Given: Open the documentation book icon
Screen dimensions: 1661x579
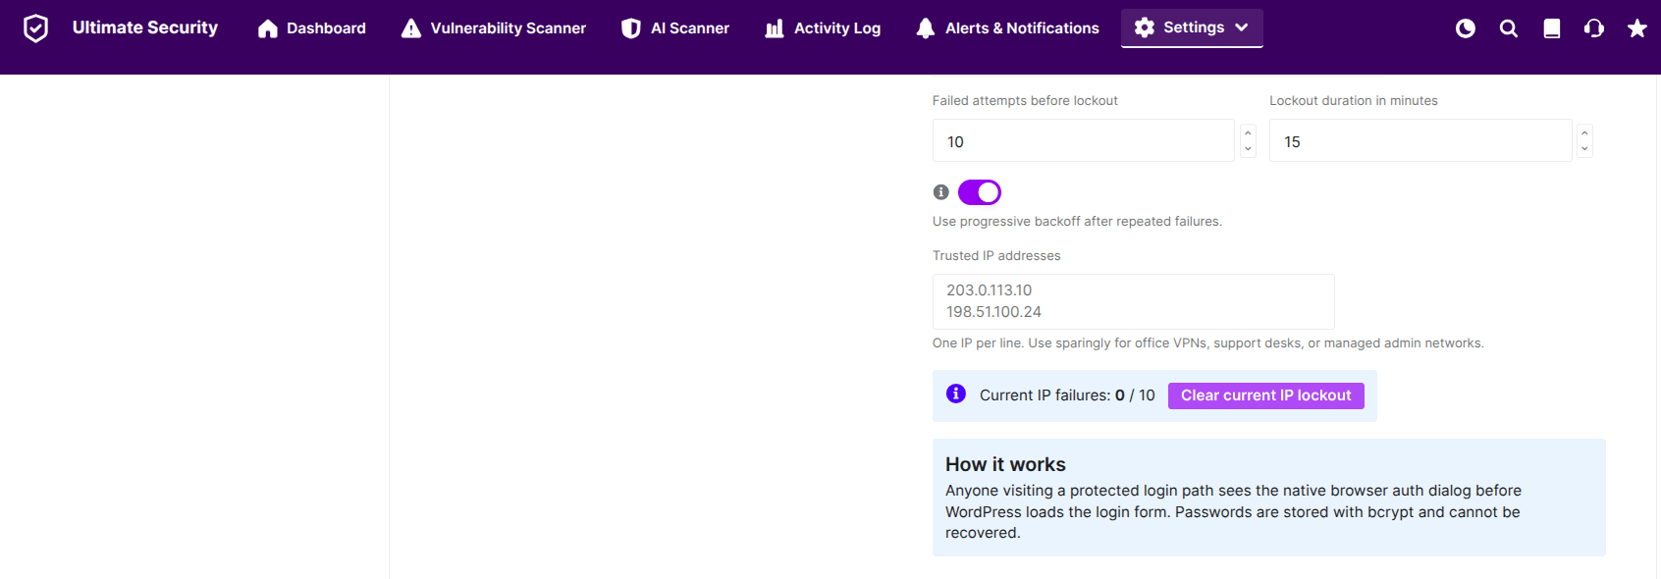Looking at the screenshot, I should pos(1552,28).
